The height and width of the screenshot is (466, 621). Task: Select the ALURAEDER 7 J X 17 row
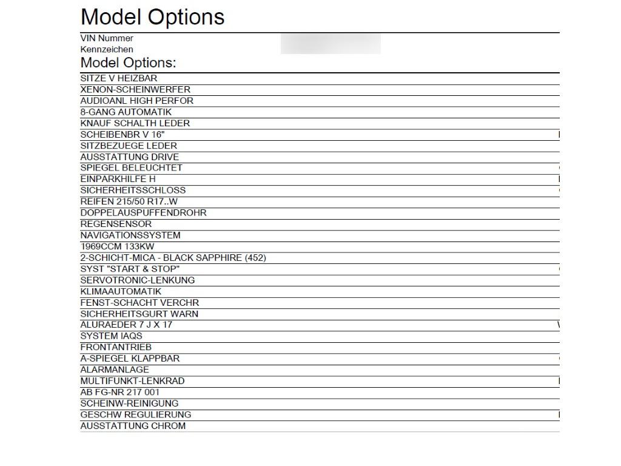[x=320, y=325]
